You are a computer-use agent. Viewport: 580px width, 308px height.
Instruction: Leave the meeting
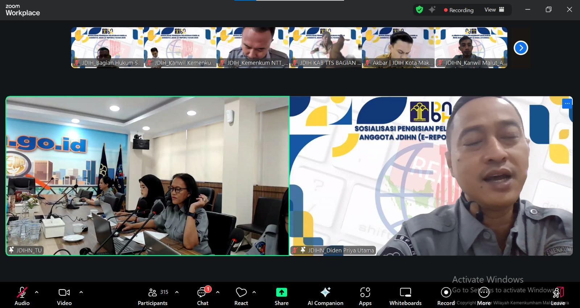pyautogui.click(x=558, y=296)
